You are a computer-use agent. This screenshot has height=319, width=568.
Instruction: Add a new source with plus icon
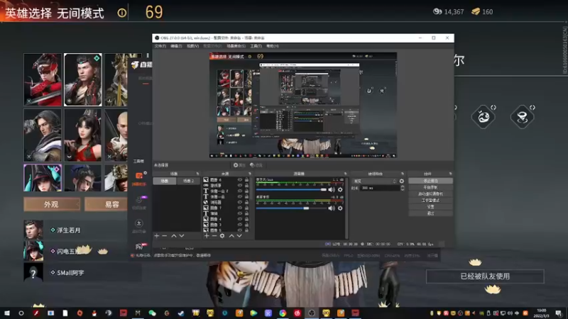pos(207,236)
